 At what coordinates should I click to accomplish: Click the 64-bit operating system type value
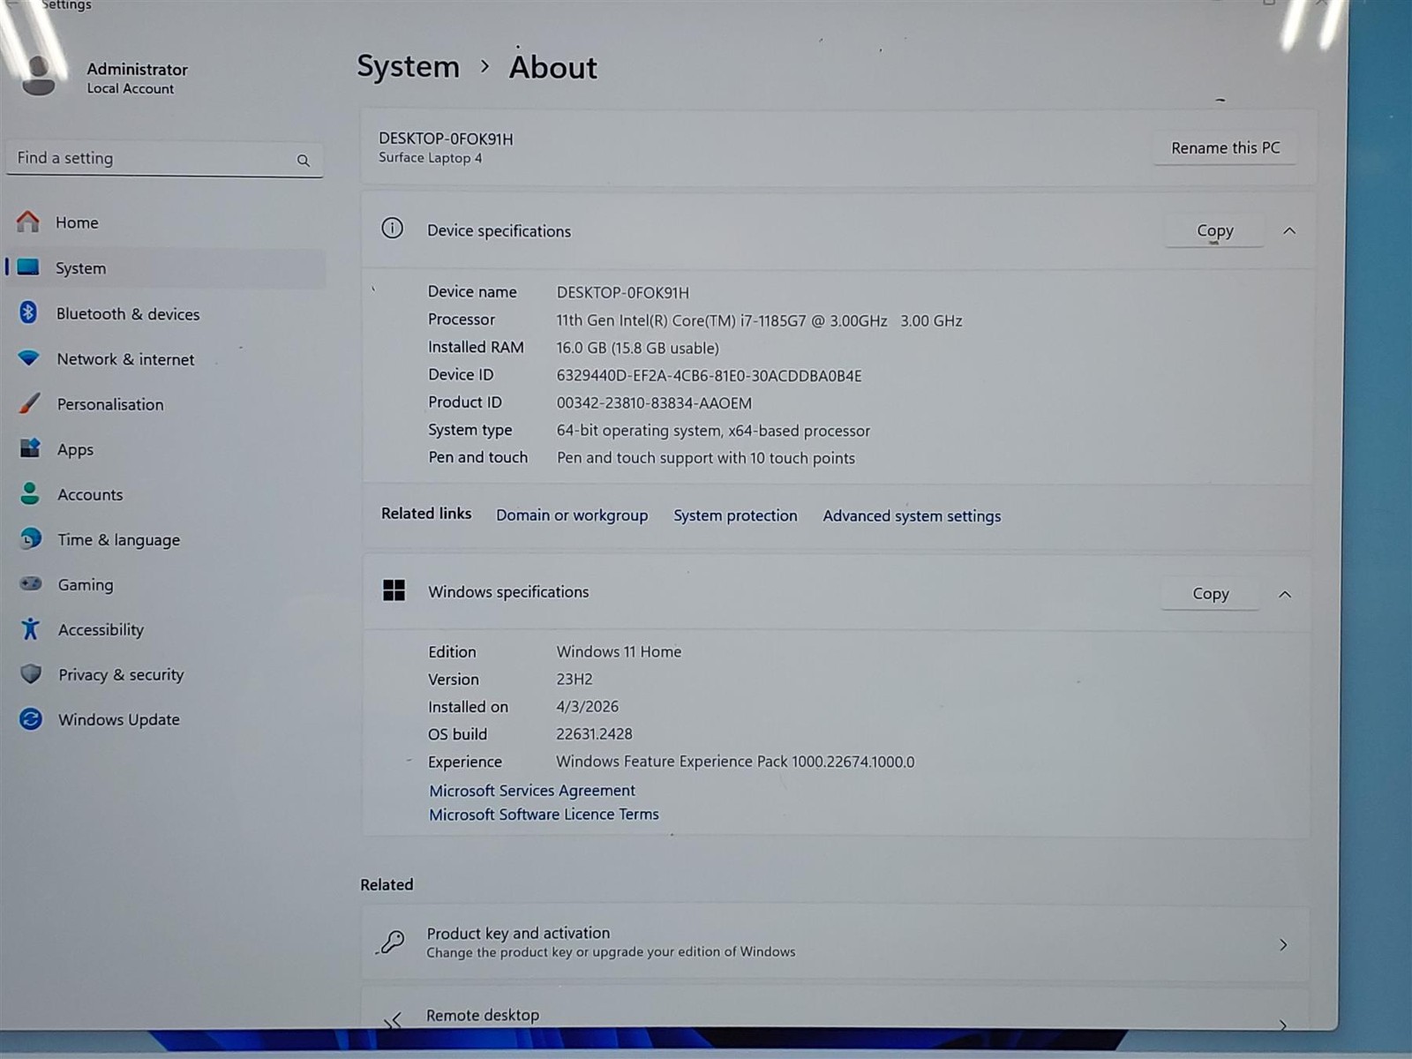tap(713, 431)
